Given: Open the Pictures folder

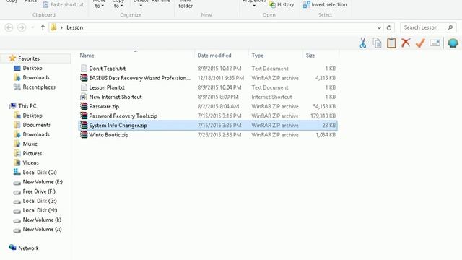Looking at the screenshot, I should tap(32, 153).
